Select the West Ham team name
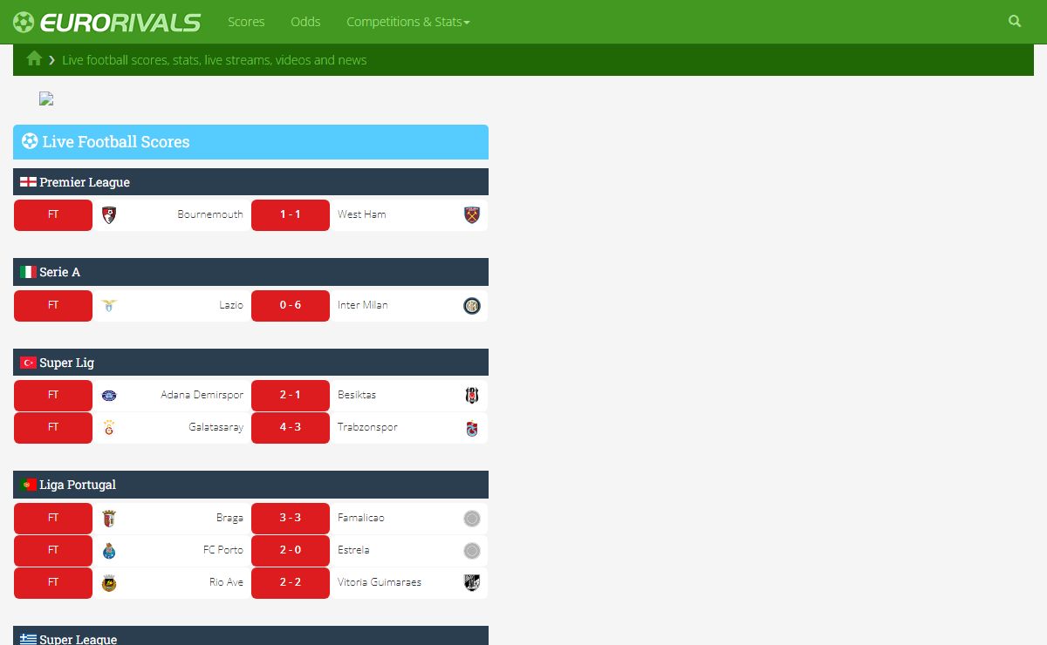Viewport: 1047px width, 645px height. tap(362, 214)
